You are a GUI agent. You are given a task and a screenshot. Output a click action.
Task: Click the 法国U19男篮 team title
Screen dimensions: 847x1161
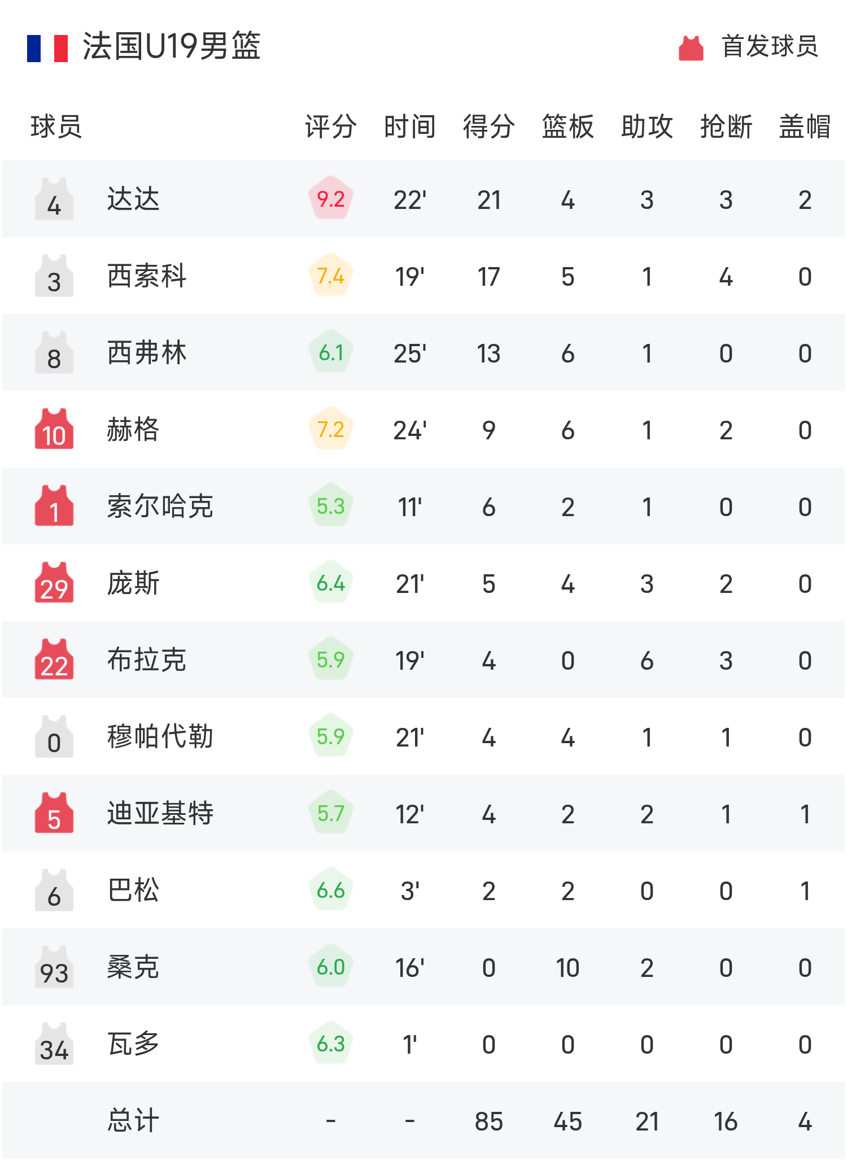click(171, 46)
